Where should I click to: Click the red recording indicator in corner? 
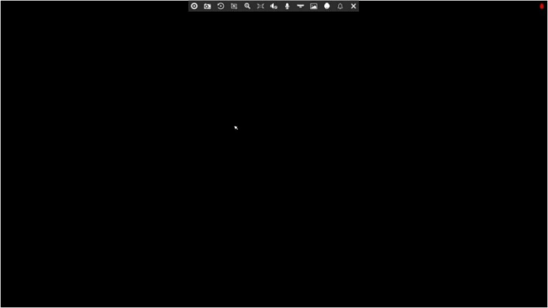(x=541, y=6)
